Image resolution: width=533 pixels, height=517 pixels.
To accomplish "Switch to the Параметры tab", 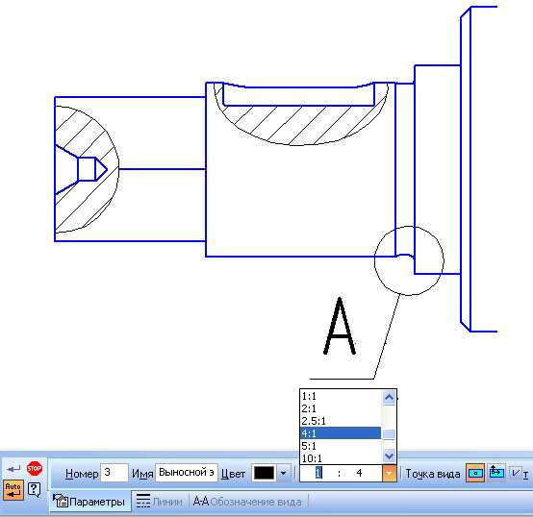I will coord(89,502).
